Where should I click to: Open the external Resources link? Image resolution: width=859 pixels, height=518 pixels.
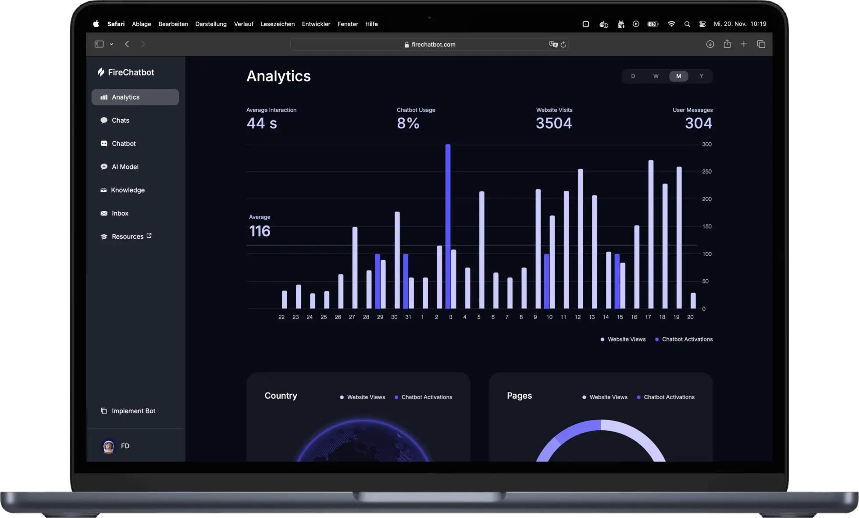[x=127, y=236]
